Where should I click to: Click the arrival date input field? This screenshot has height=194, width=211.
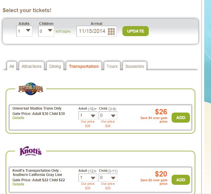(x=92, y=31)
